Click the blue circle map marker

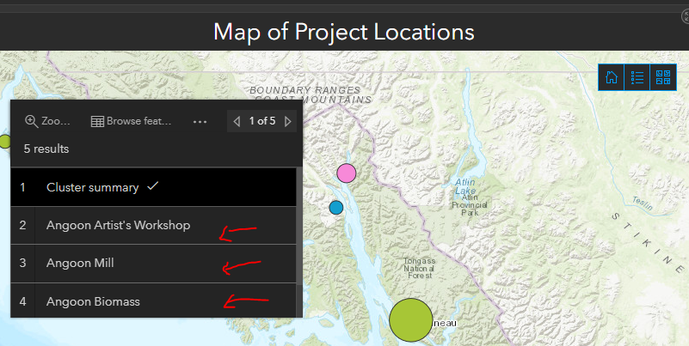336,207
